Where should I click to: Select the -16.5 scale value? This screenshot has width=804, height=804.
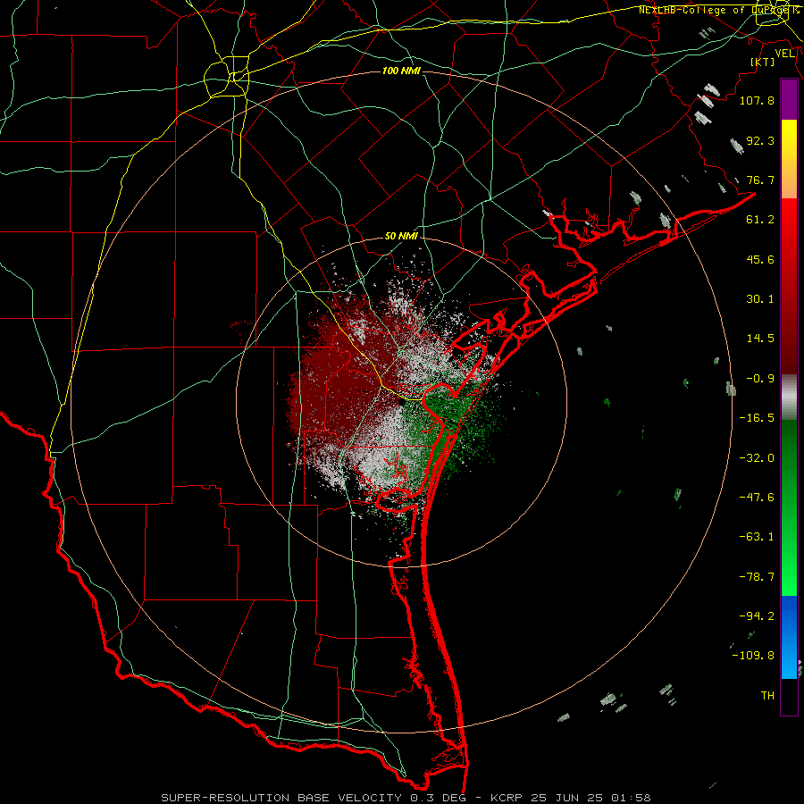757,418
